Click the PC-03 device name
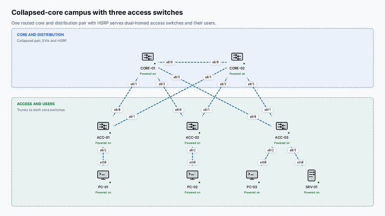The width and height of the screenshot is (385, 216). (x=252, y=187)
